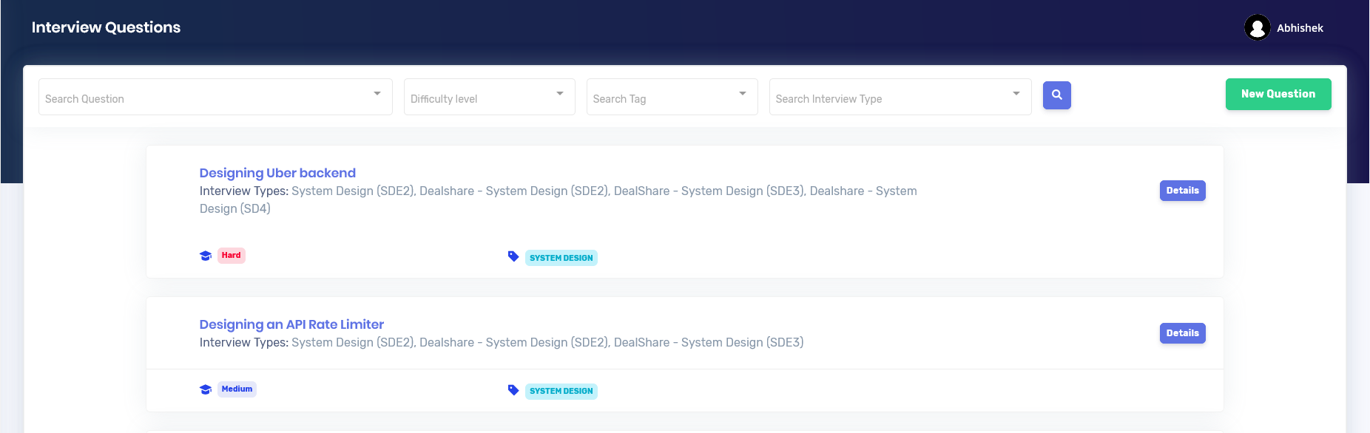The image size is (1370, 433).
Task: Open the Search Question dropdown arrow
Action: tap(377, 94)
